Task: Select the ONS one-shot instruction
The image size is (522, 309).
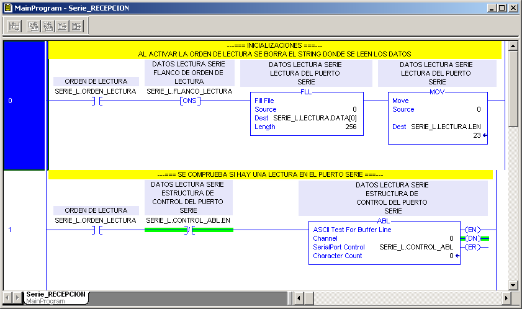Action: click(190, 101)
